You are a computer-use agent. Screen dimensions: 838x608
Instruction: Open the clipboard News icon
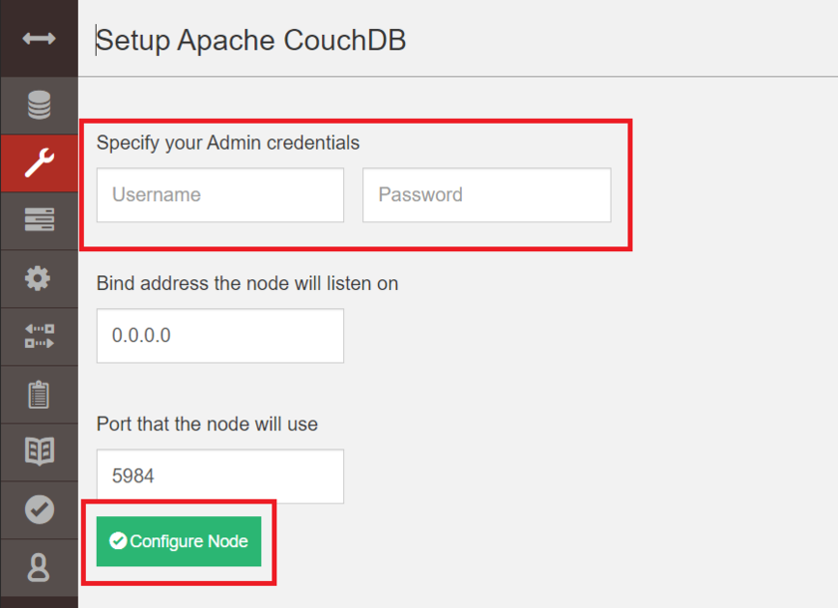click(x=39, y=395)
